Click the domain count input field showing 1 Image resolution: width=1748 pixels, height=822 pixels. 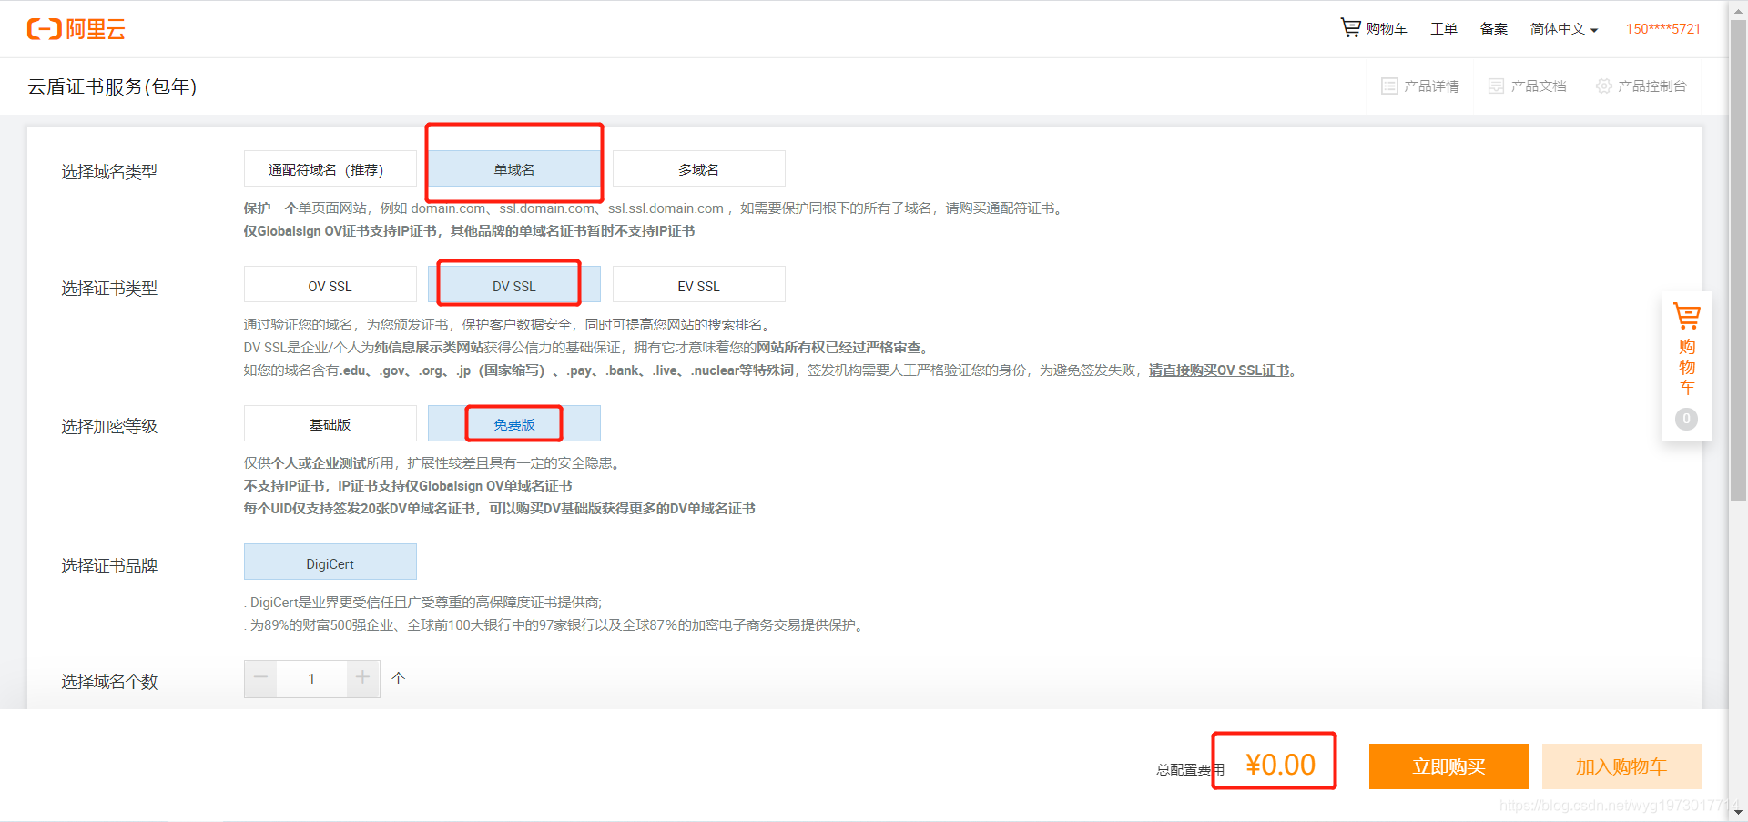[311, 679]
